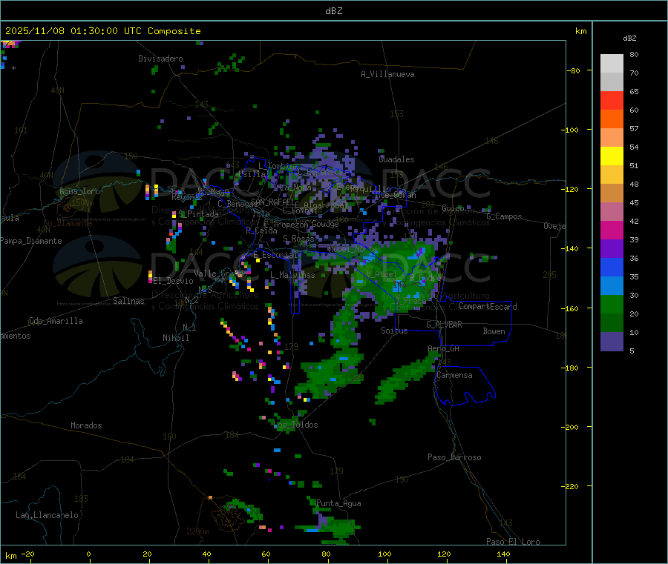Click the Los_Toldos place label
The width and height of the screenshot is (668, 564).
click(x=295, y=425)
